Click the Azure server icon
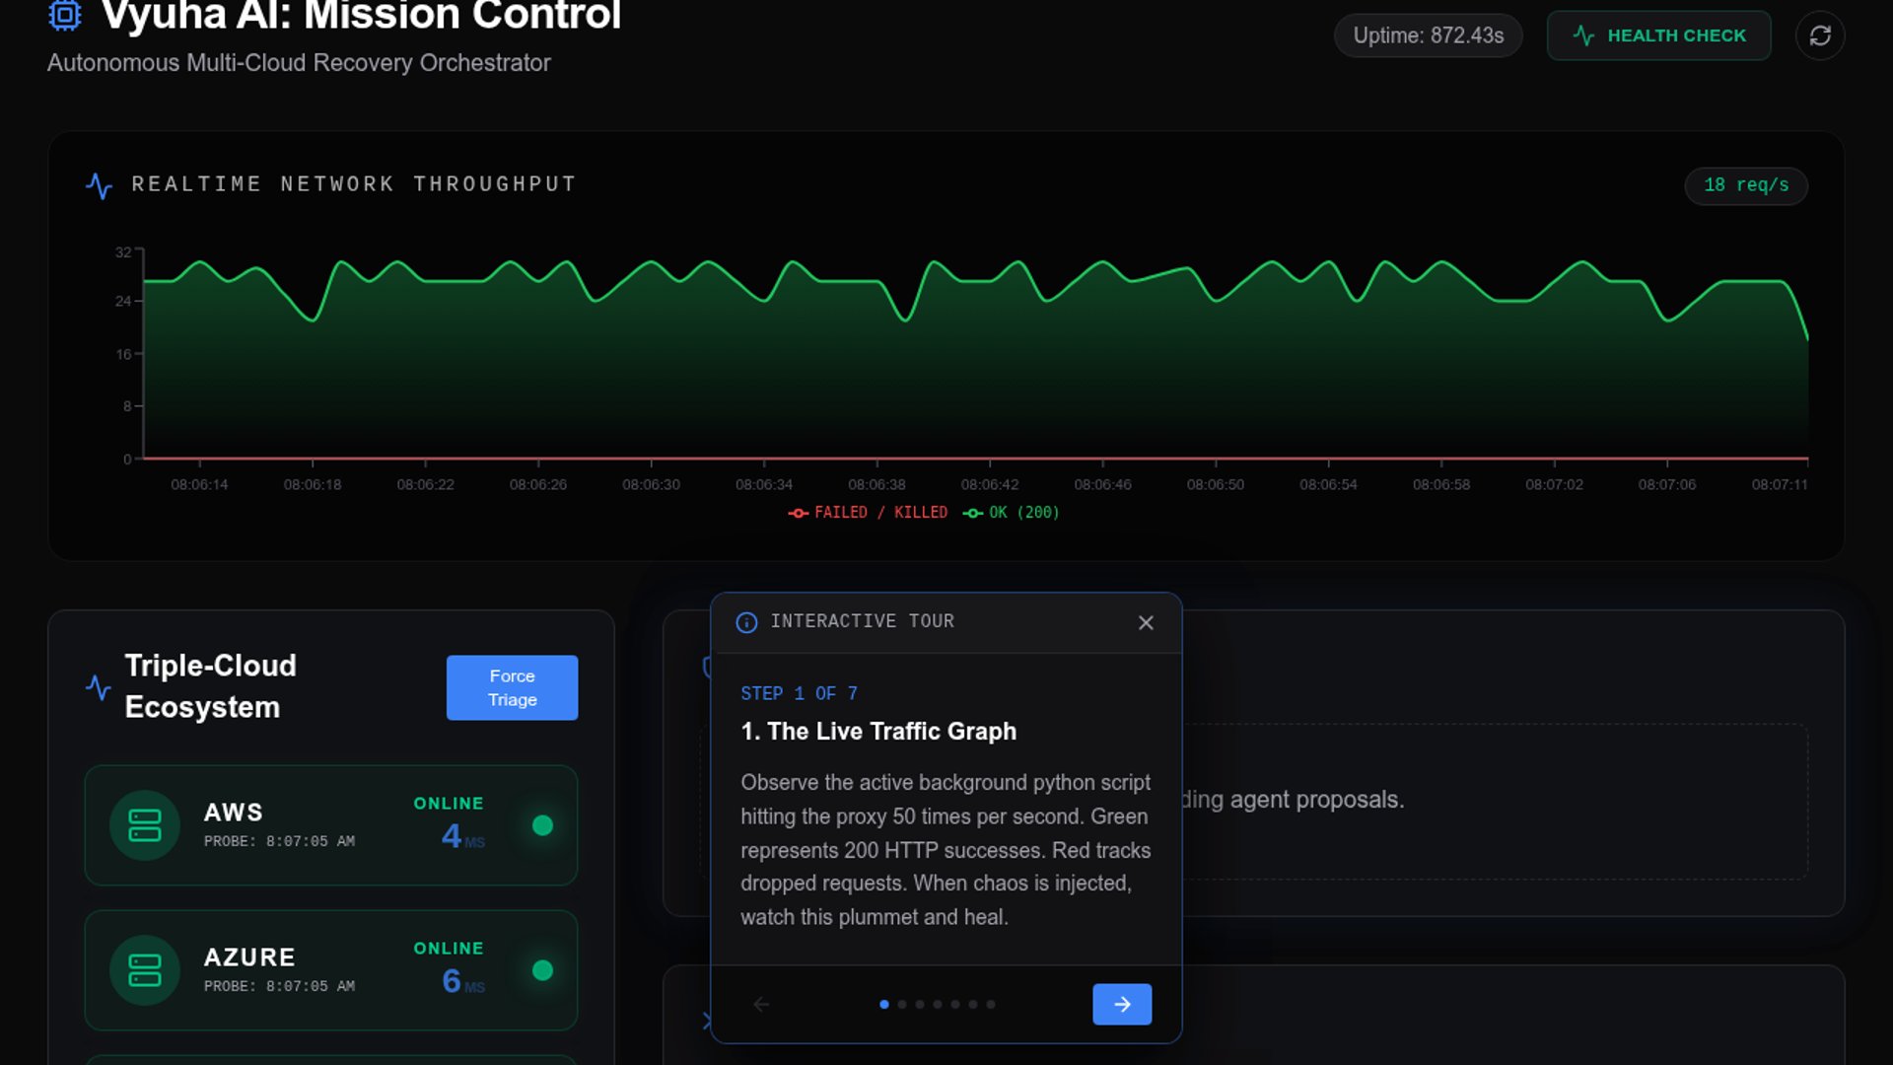1893x1065 pixels. pos(145,970)
